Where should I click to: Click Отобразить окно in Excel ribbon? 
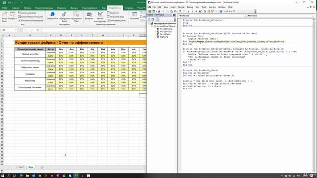pyautogui.click(x=116, y=21)
